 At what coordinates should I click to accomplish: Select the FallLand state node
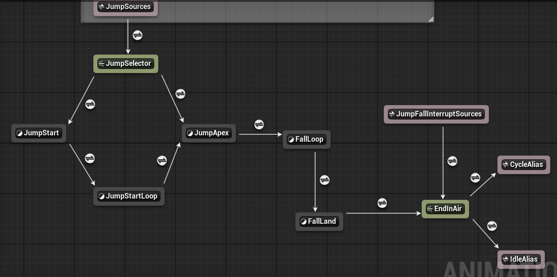pos(319,222)
